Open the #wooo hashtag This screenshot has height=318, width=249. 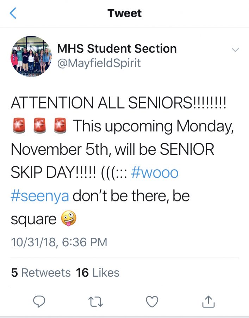coord(155,173)
